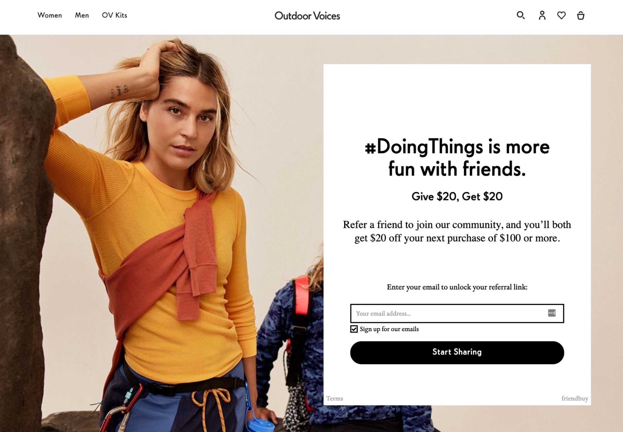Click the unlock your referral link prompt text
The width and height of the screenshot is (623, 432).
pos(457,287)
